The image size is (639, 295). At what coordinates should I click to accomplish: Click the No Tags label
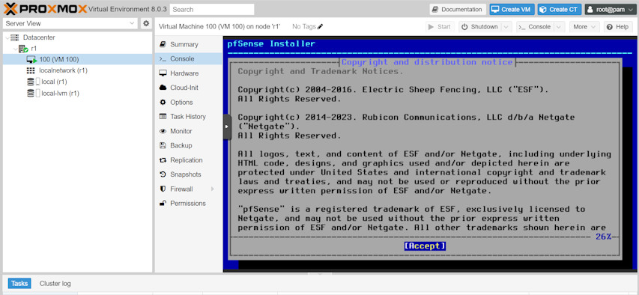point(304,27)
